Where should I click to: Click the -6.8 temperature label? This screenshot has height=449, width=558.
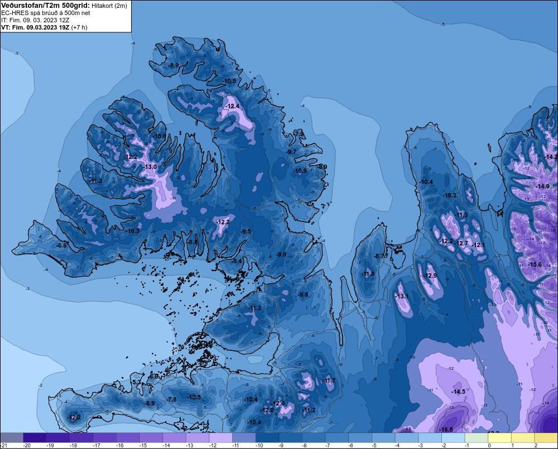(61, 245)
